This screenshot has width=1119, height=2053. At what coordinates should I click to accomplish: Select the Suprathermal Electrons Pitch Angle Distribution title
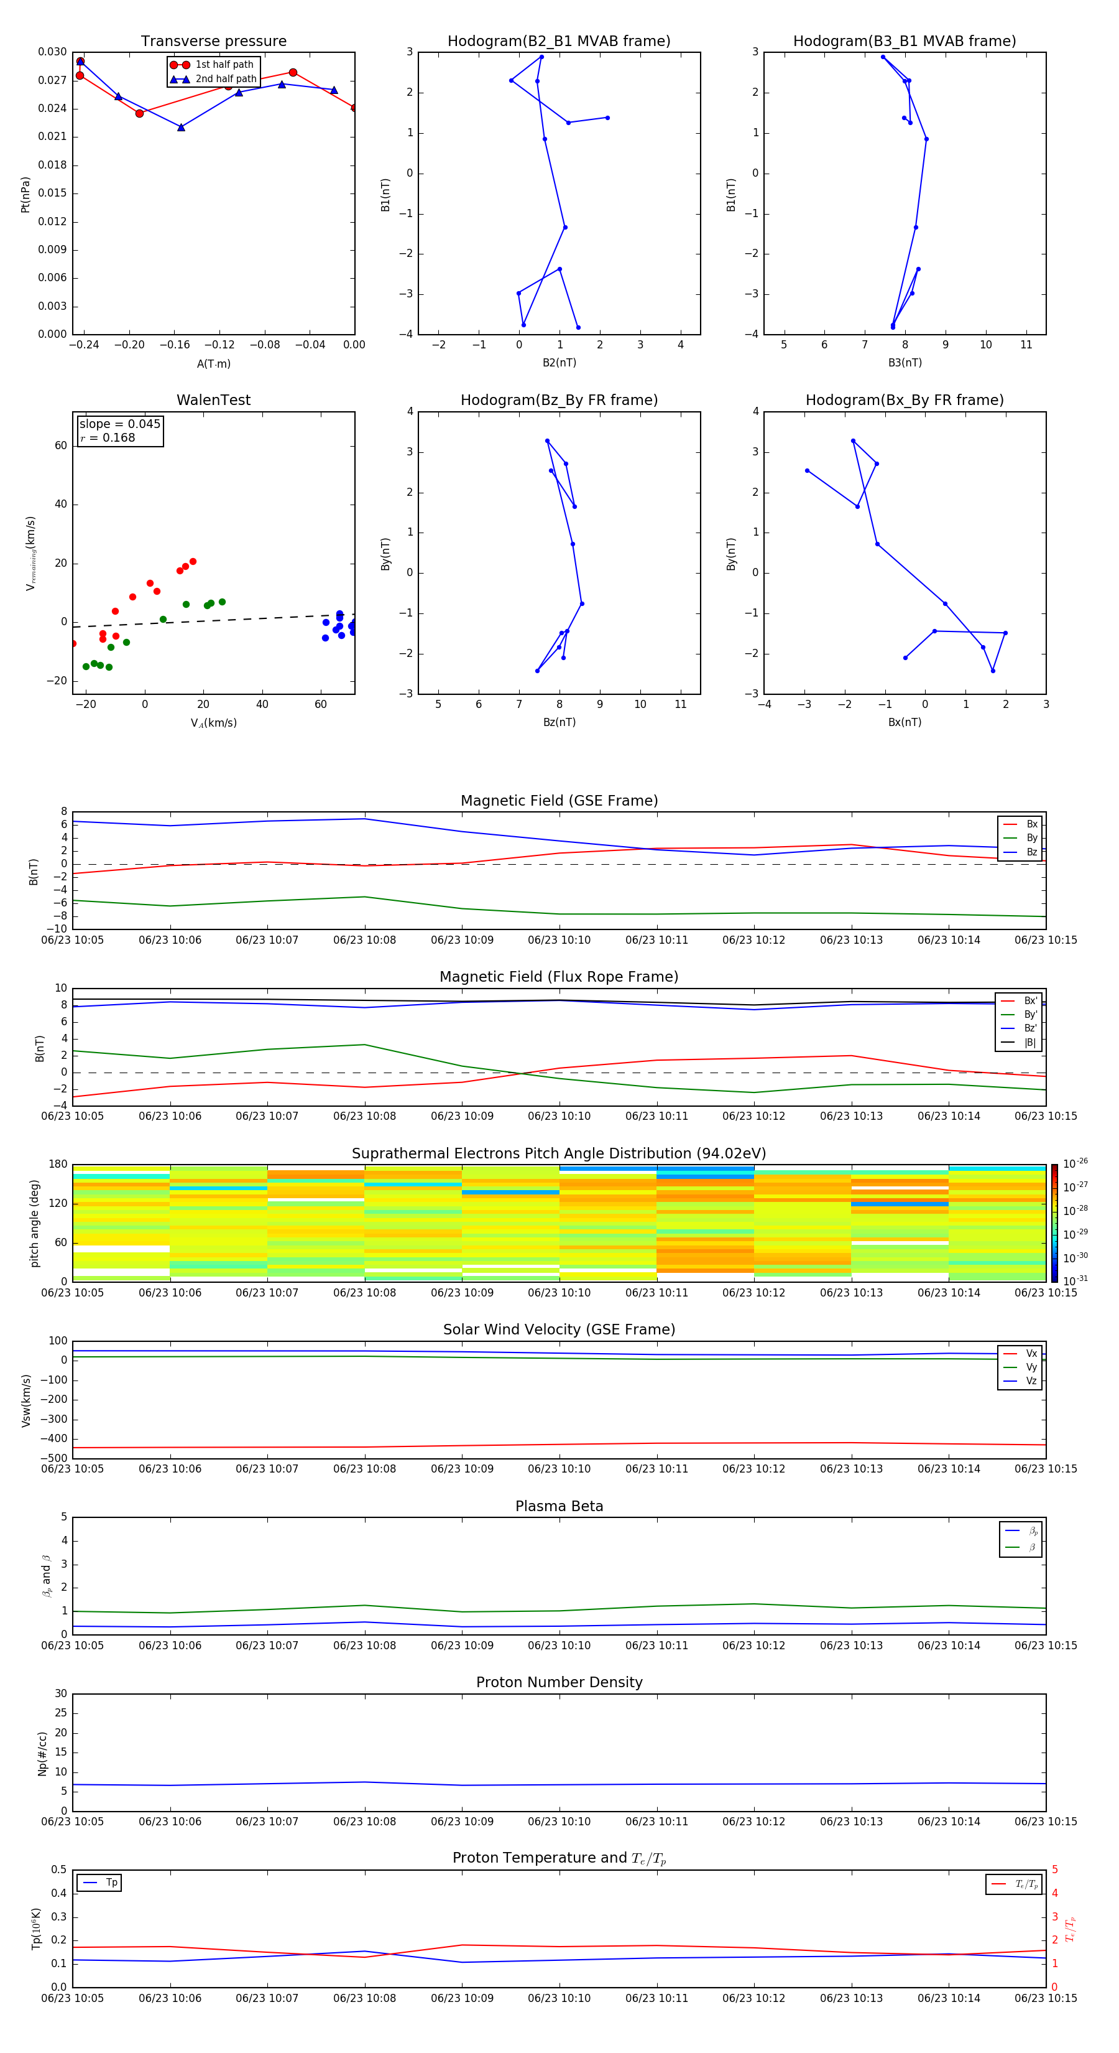[x=559, y=1154]
